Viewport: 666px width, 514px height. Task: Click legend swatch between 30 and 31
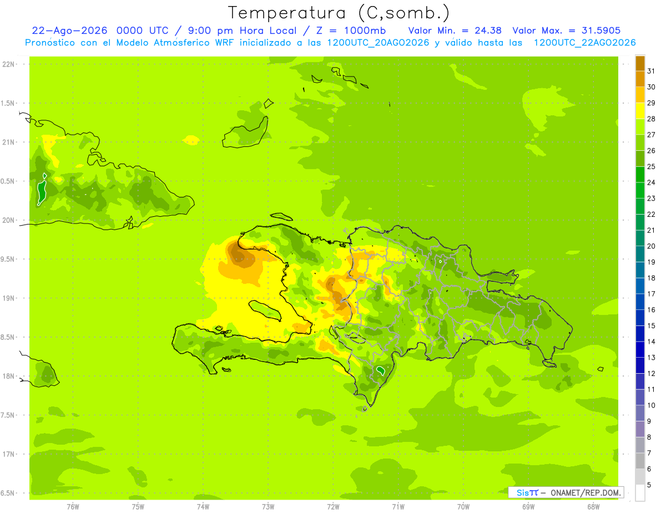coord(640,79)
